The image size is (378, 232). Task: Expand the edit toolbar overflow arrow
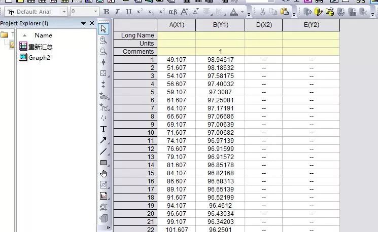(x=294, y=15)
